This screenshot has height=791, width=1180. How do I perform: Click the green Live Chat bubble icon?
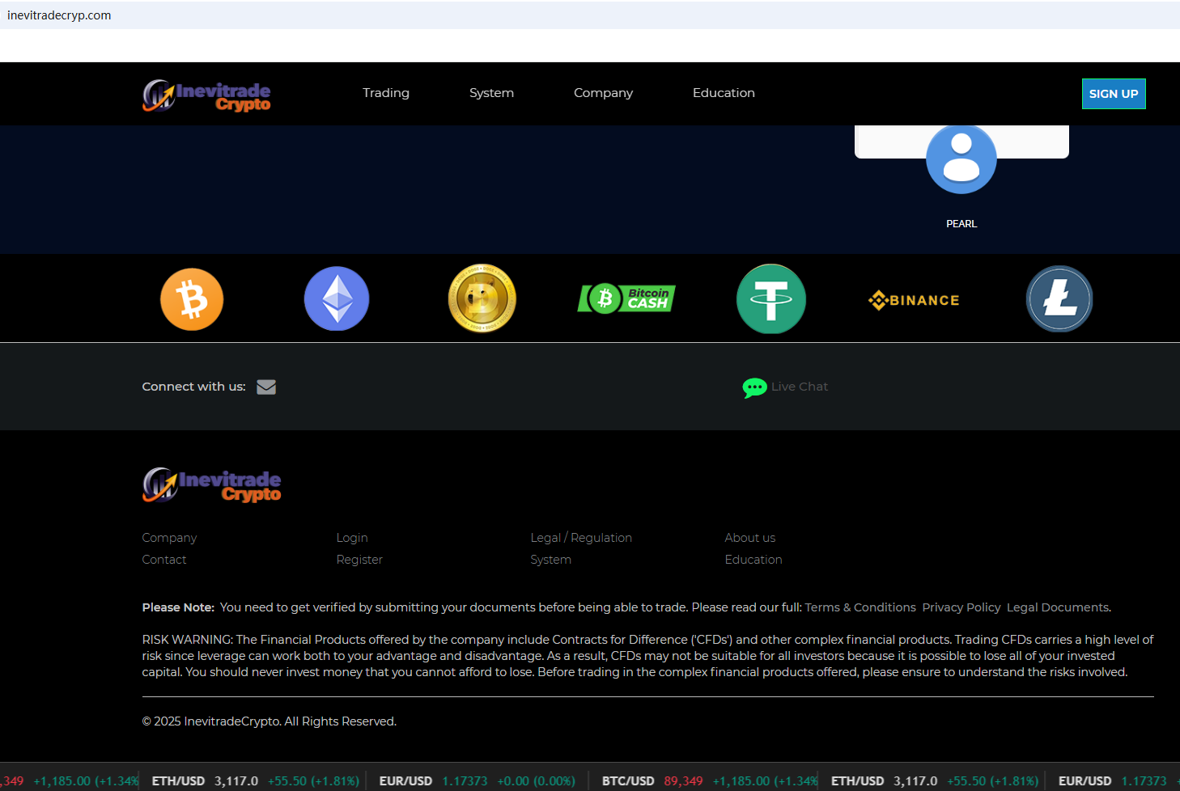(754, 388)
